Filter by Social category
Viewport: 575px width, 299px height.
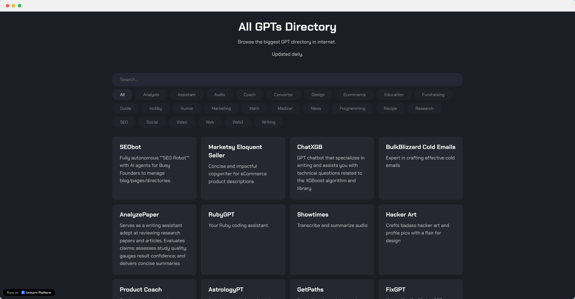coord(152,122)
